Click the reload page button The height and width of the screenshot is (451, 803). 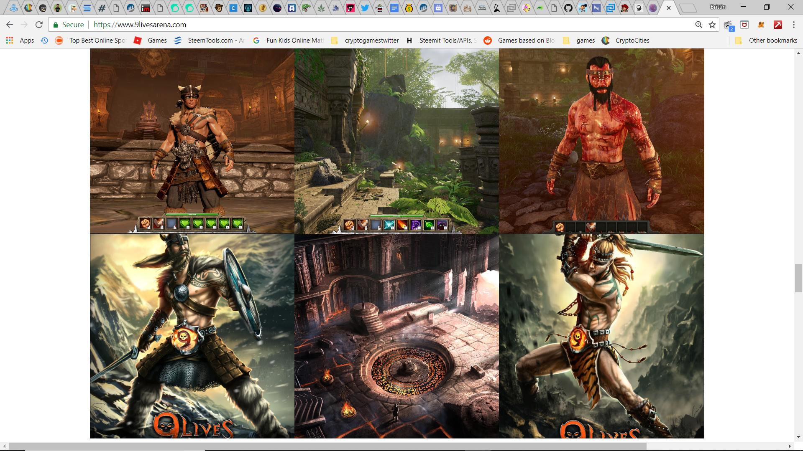pyautogui.click(x=39, y=25)
